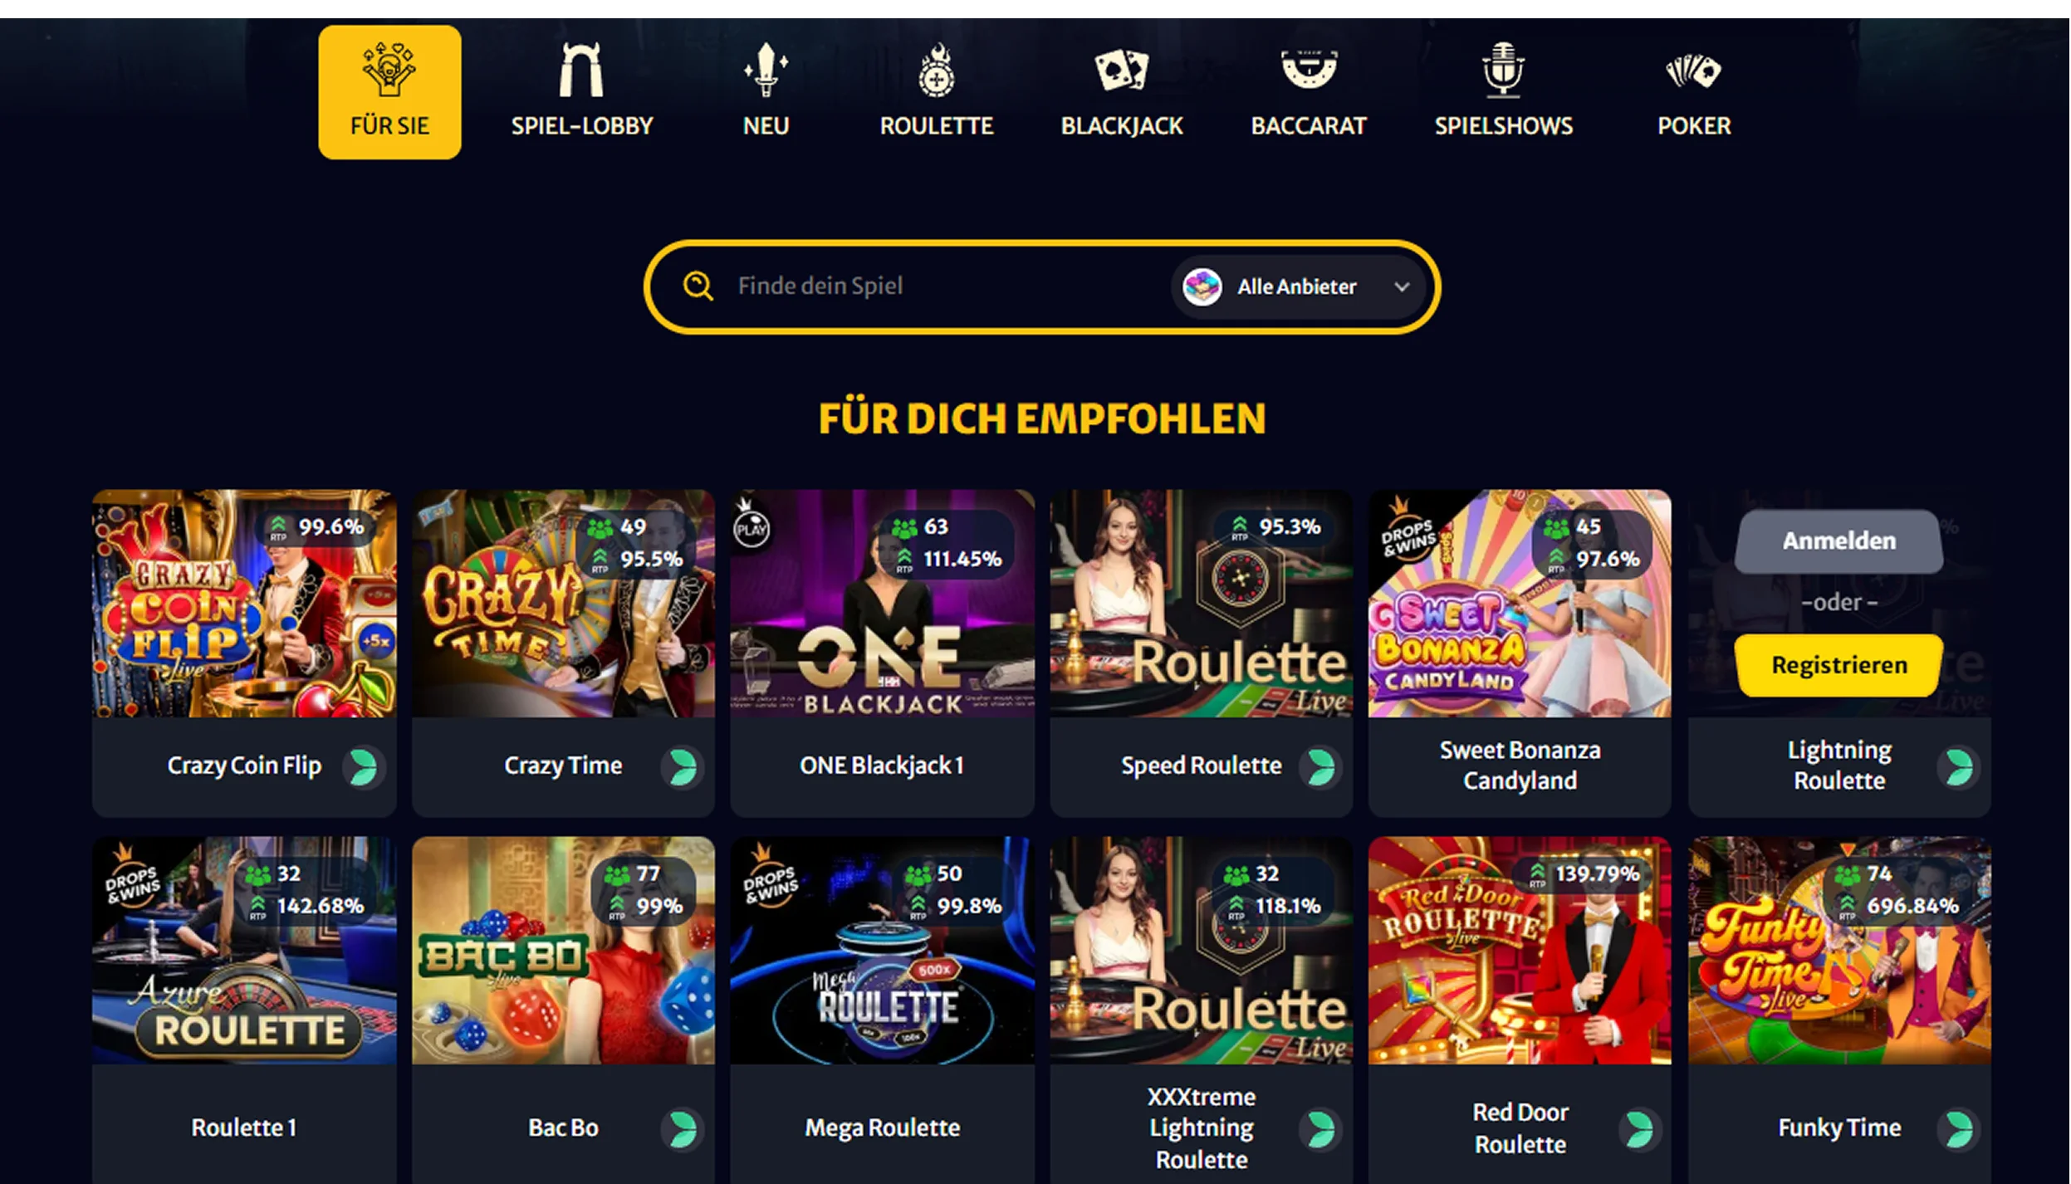Viewport: 2071px width, 1184px height.
Task: Click the Spielshows microphone icon
Action: point(1503,70)
